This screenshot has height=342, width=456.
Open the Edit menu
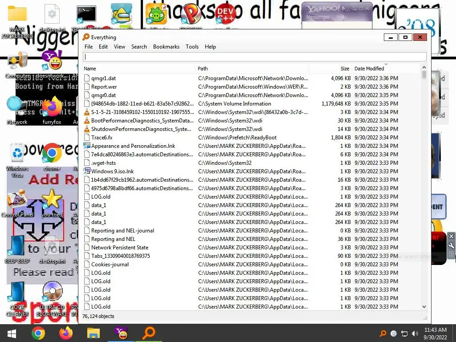tap(103, 47)
